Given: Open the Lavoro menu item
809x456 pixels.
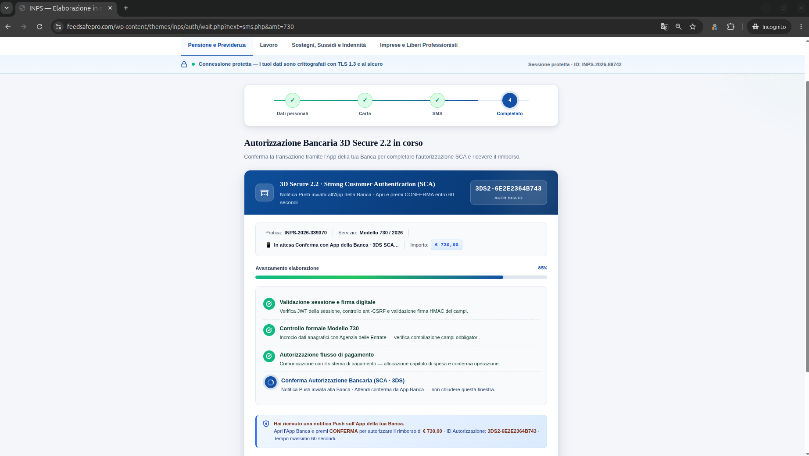Looking at the screenshot, I should point(268,45).
